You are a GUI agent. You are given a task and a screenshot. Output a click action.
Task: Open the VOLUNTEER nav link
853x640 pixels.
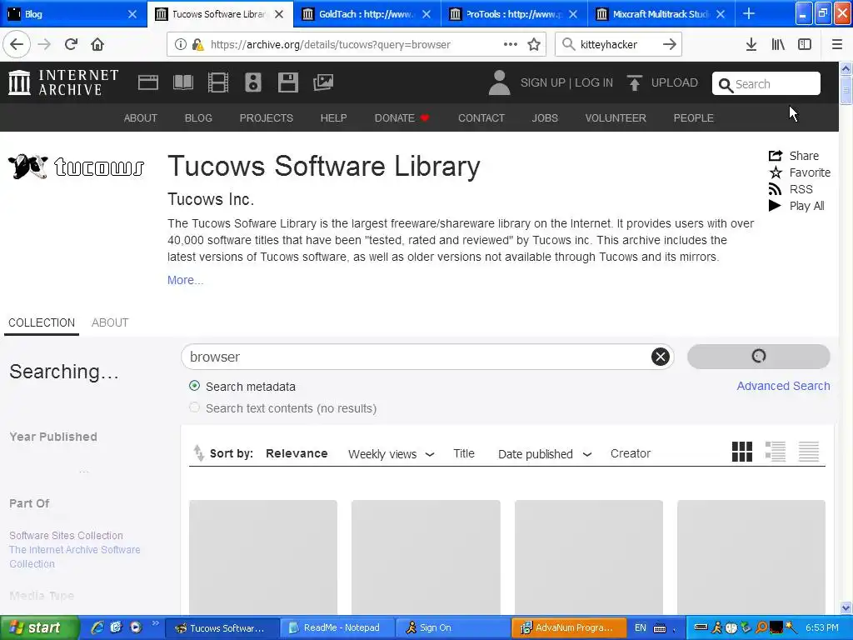[616, 118]
